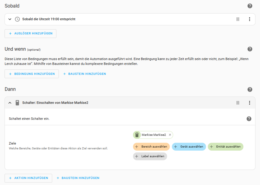Add a Baustein to the conditions section
This screenshot has width=260, height=185.
click(x=84, y=74)
